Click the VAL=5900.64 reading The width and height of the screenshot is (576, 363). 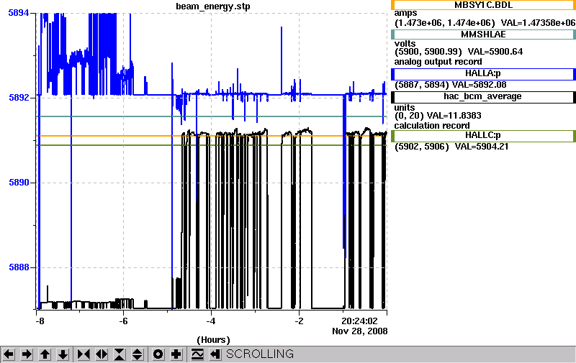click(x=495, y=52)
